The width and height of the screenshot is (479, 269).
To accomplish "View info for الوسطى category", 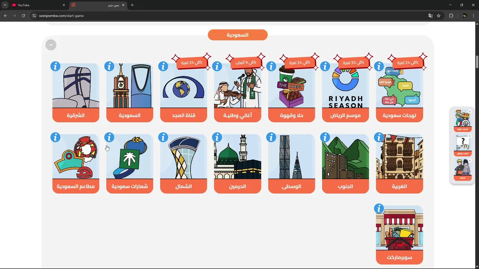I will pyautogui.click(x=271, y=137).
